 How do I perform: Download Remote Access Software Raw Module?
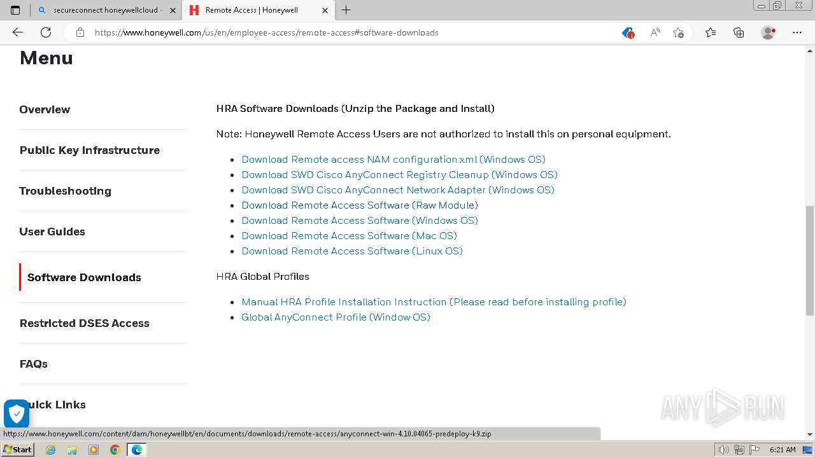[360, 205]
